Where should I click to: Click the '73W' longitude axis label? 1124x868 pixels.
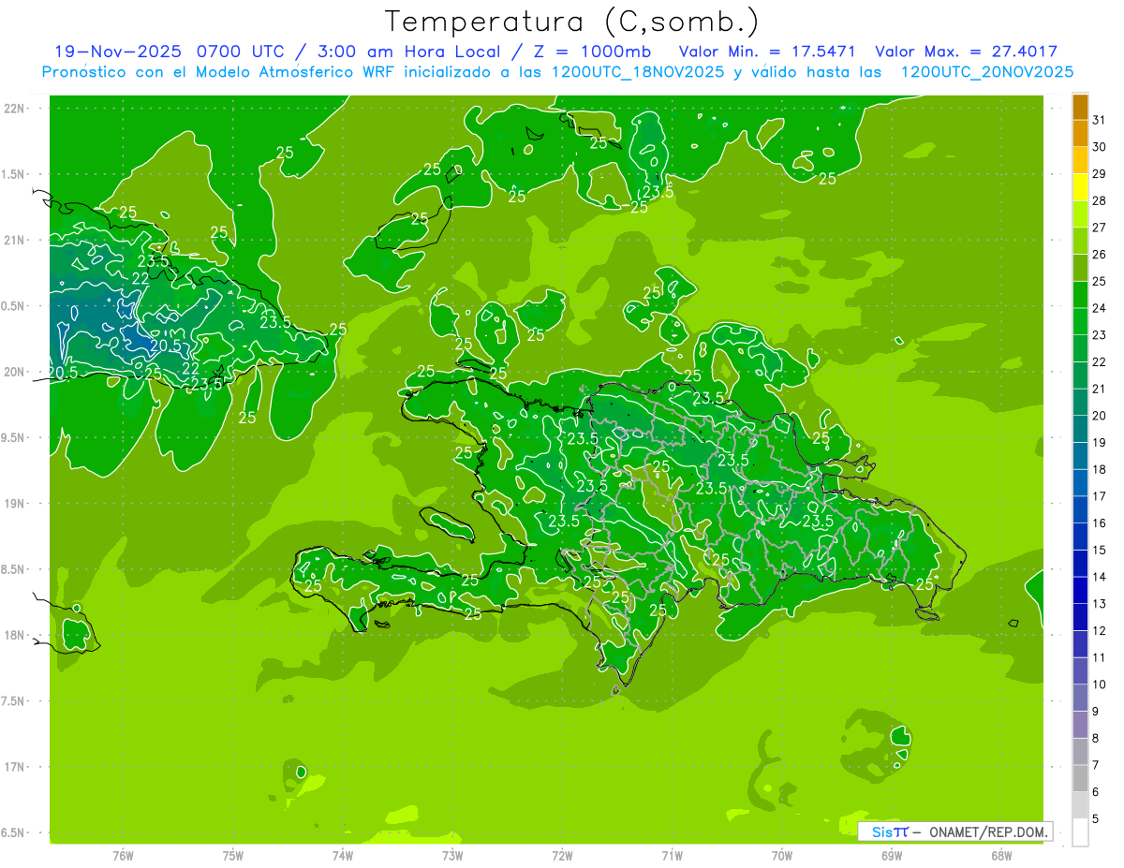pos(452,855)
